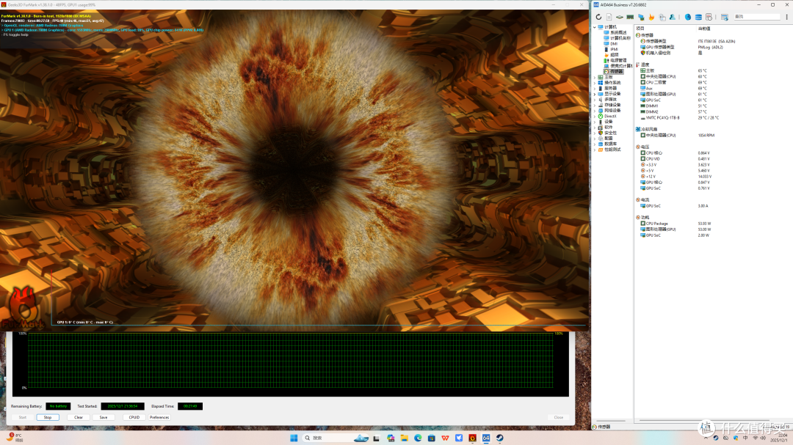Open the flame stability test icon in AIDA64 toolbar

point(651,17)
